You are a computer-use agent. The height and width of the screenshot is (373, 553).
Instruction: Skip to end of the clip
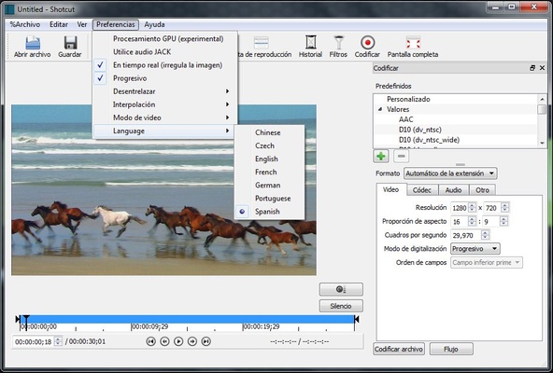(206, 341)
